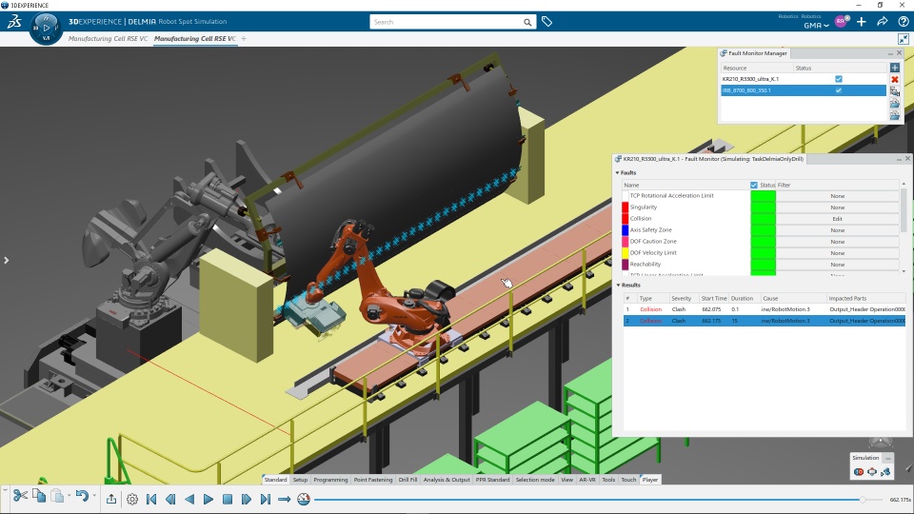Viewport: 914px width, 514px height.
Task: Open the GMA role dropdown
Action: (x=816, y=25)
